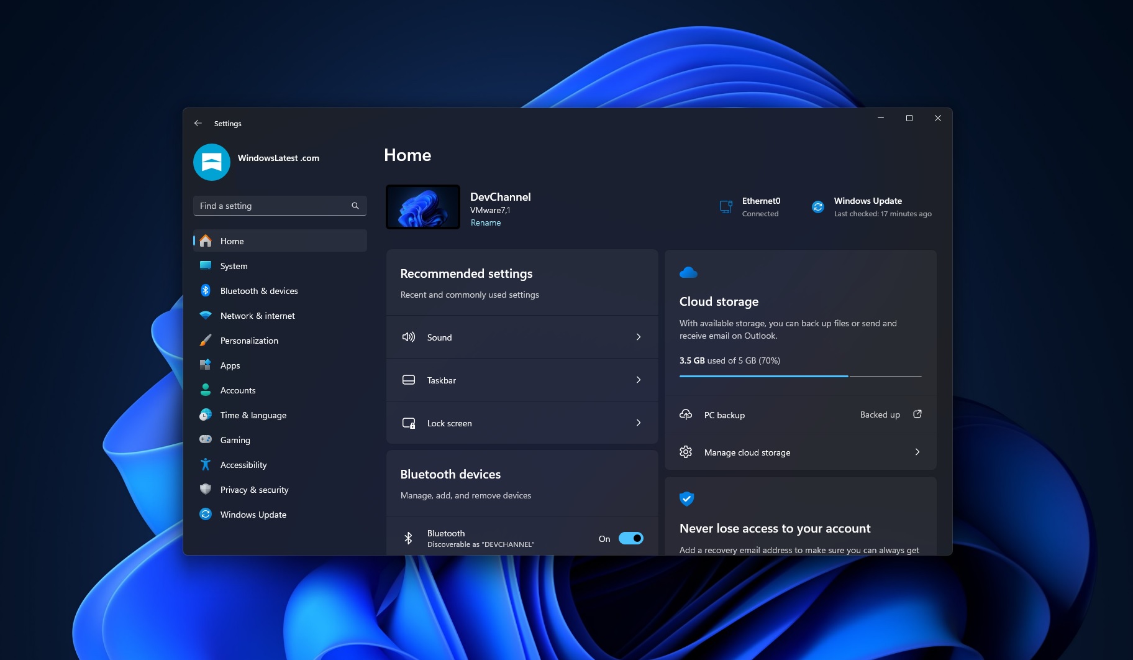The width and height of the screenshot is (1133, 660).
Task: Click the Gaming controller icon
Action: click(x=206, y=439)
